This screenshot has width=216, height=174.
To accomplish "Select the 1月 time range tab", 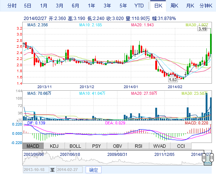I will coord(44,6).
